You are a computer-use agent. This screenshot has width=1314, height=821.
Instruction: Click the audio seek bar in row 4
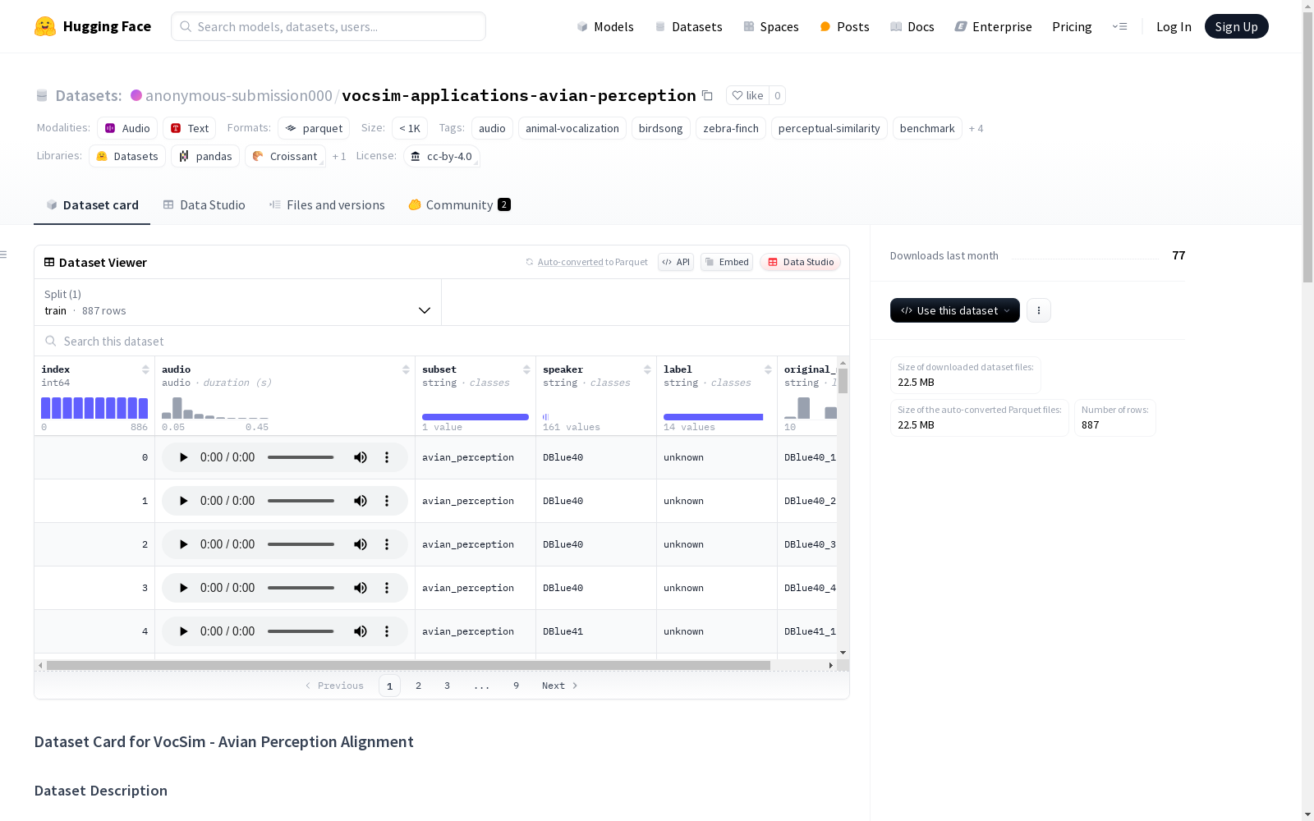(301, 631)
